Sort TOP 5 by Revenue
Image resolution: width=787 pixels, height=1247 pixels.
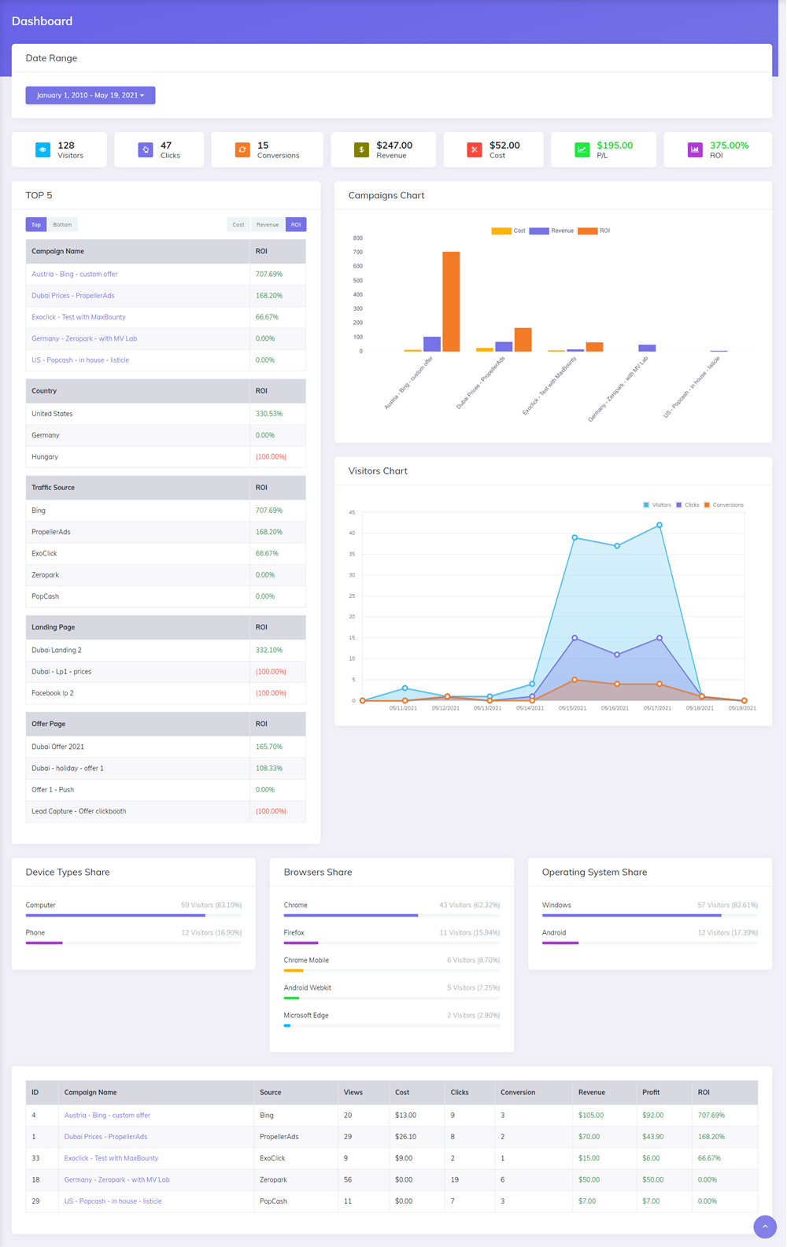(268, 225)
